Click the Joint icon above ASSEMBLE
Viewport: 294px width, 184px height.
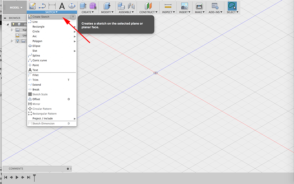point(131,6)
